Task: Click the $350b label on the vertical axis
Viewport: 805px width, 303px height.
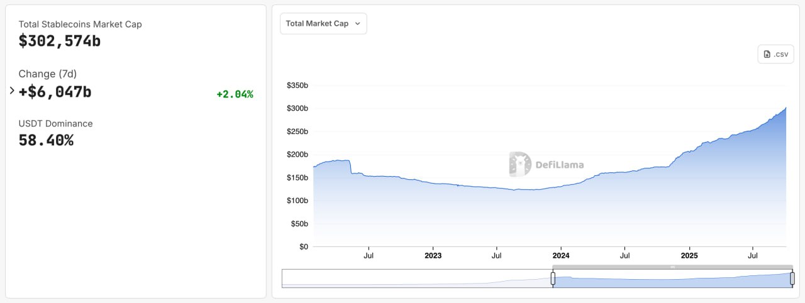Action: coord(297,85)
